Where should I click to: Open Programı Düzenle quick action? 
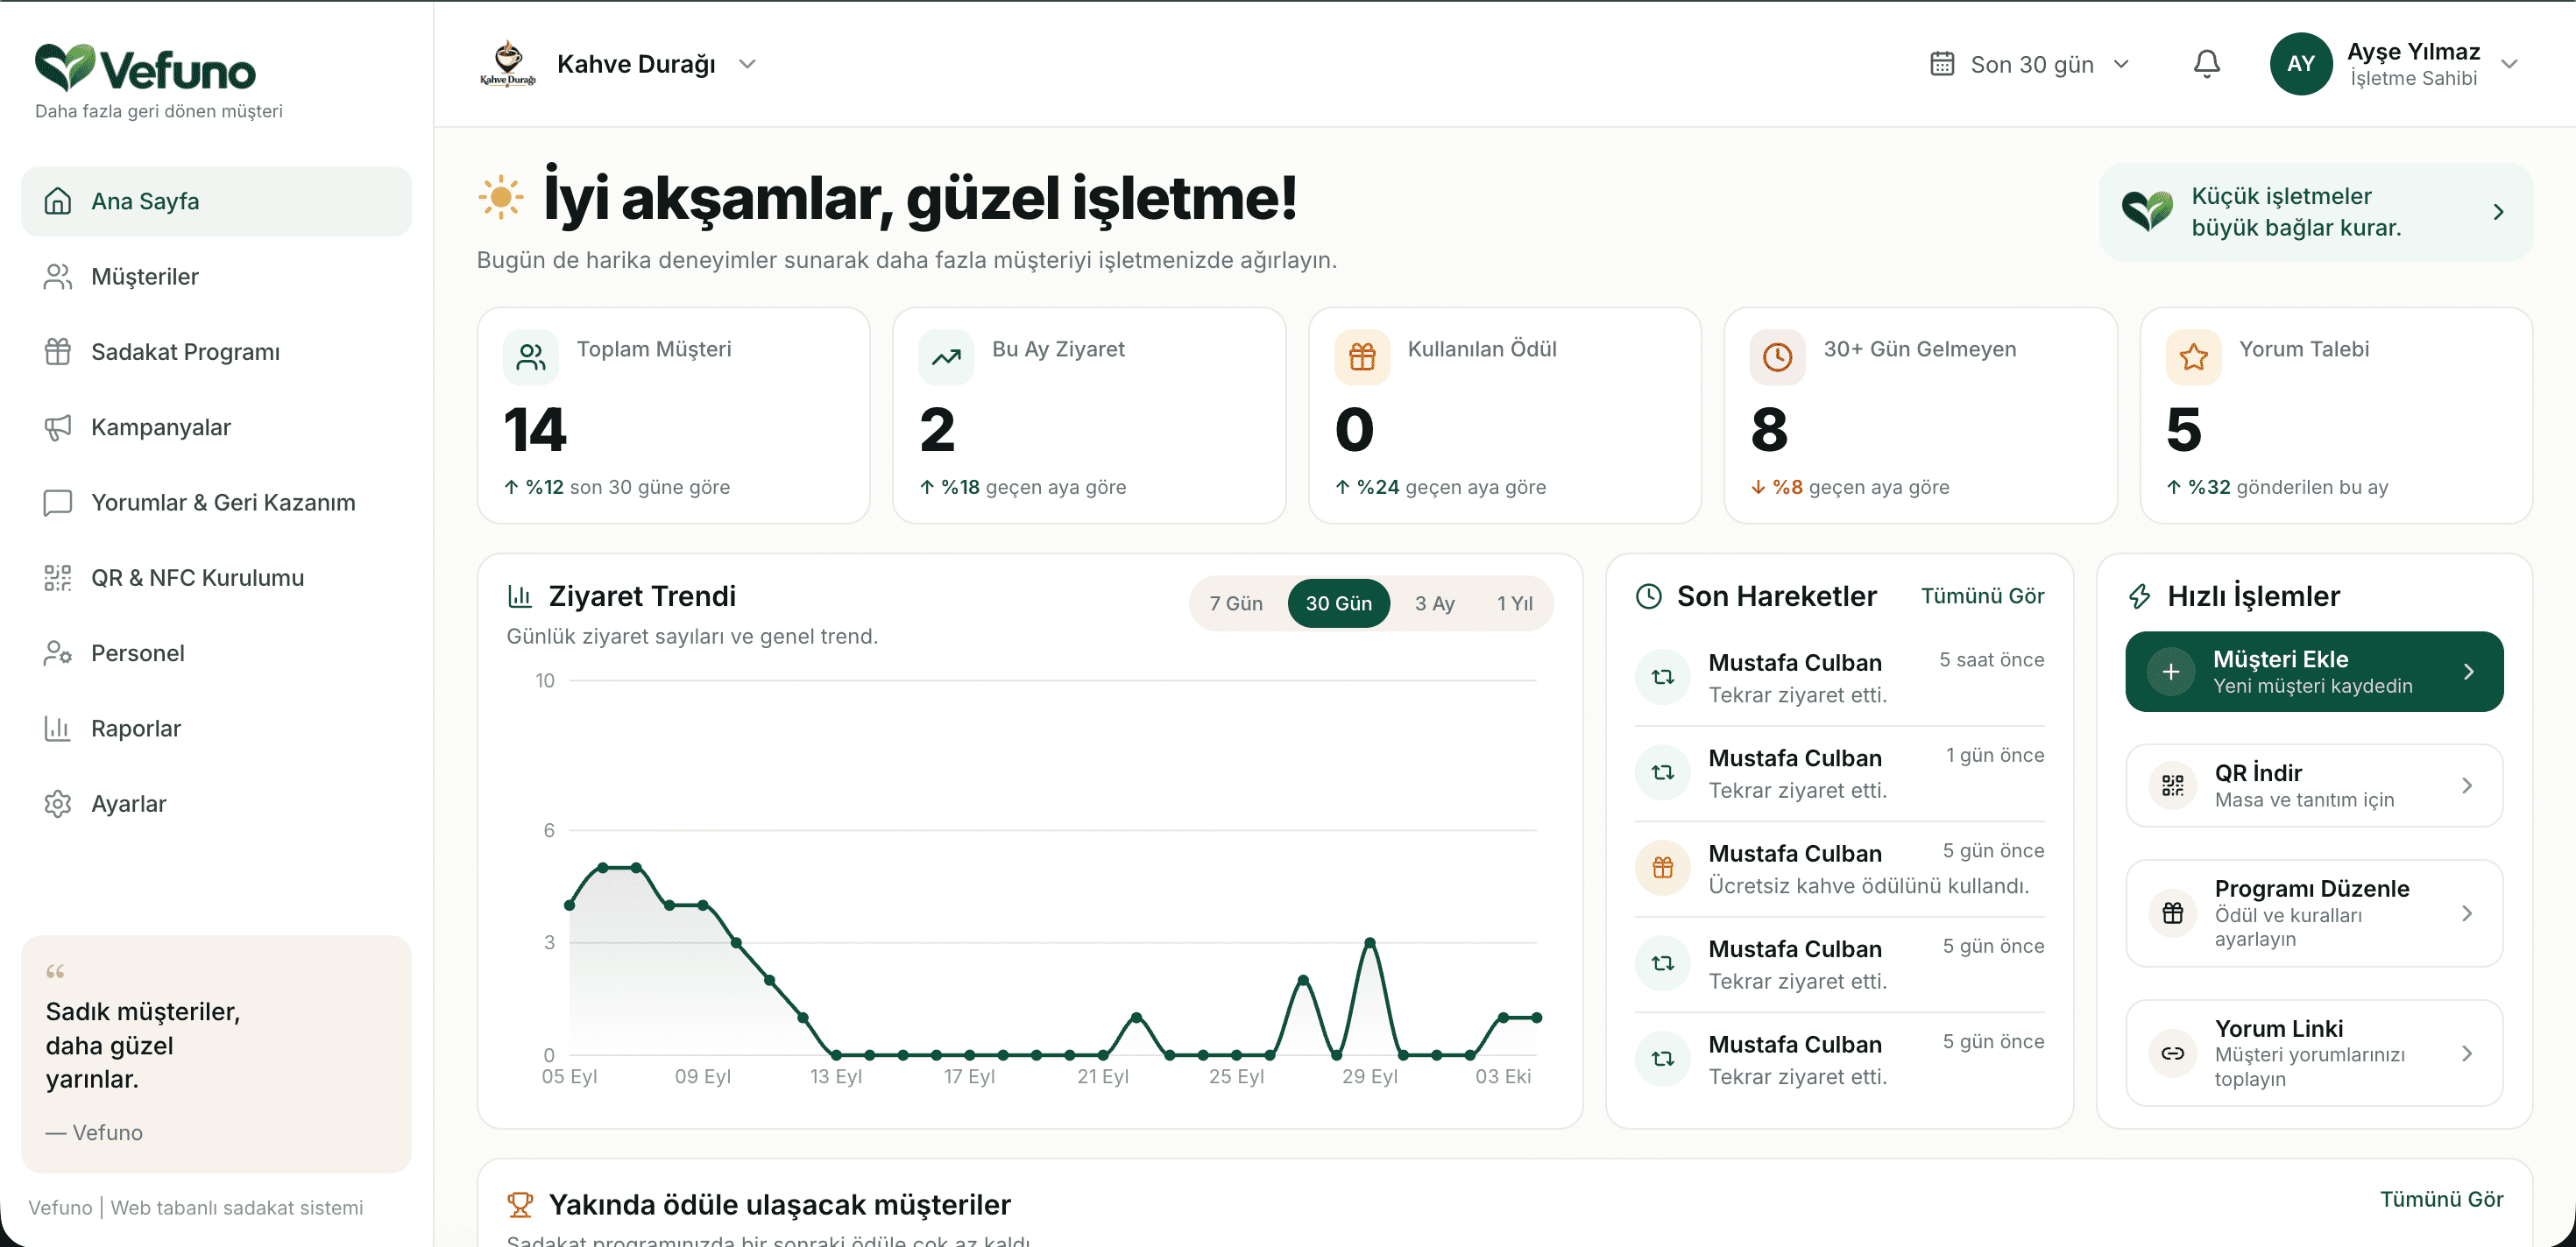click(x=2314, y=913)
